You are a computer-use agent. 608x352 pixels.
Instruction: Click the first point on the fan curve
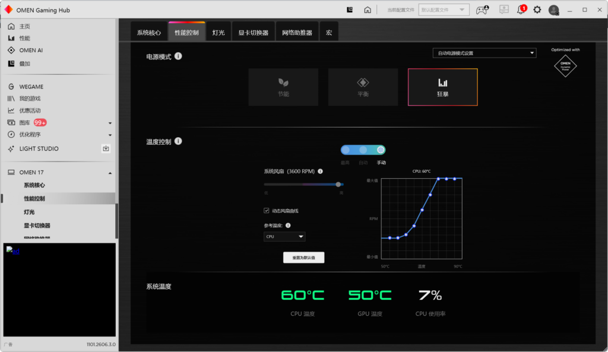click(x=389, y=237)
